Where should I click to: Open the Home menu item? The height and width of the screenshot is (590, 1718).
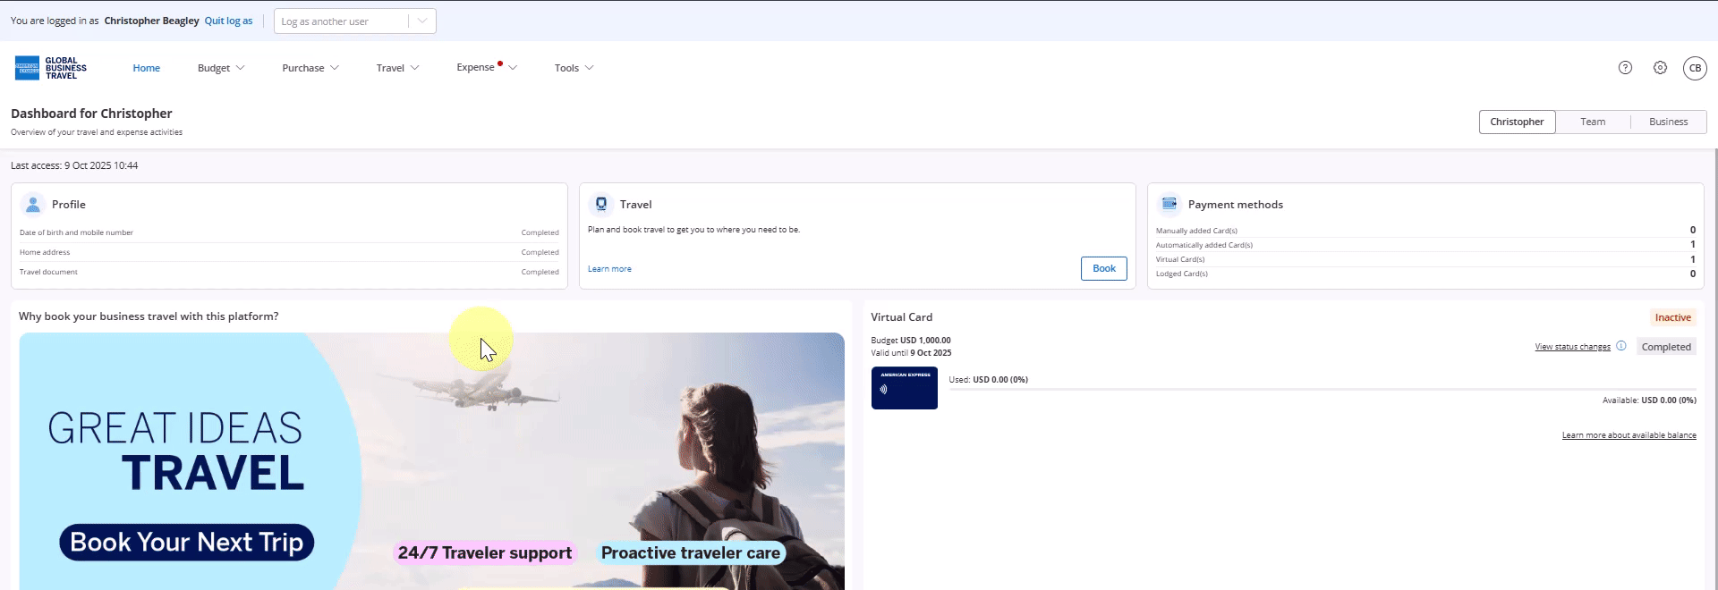147,68
